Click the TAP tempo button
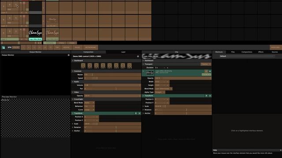Viewport: 282px width, 158px height. [57, 47]
